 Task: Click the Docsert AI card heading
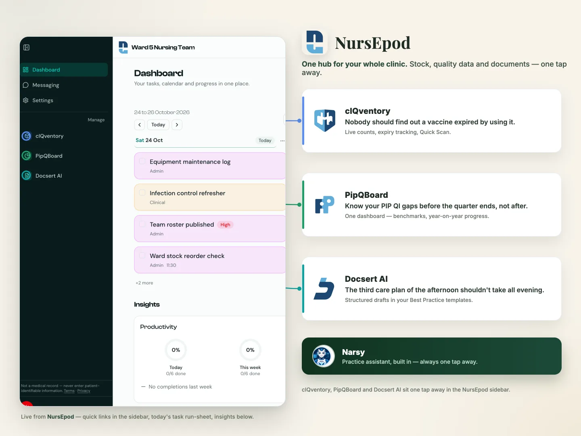[x=366, y=279]
